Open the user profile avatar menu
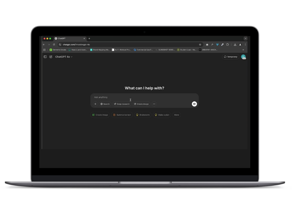This screenshot has height=214, width=292. point(243,57)
